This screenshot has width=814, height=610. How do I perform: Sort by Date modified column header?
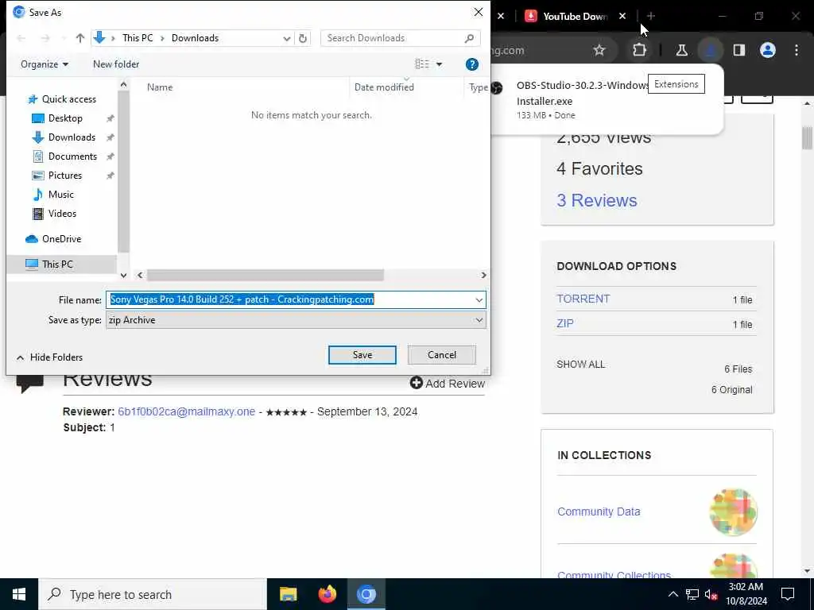click(x=384, y=87)
